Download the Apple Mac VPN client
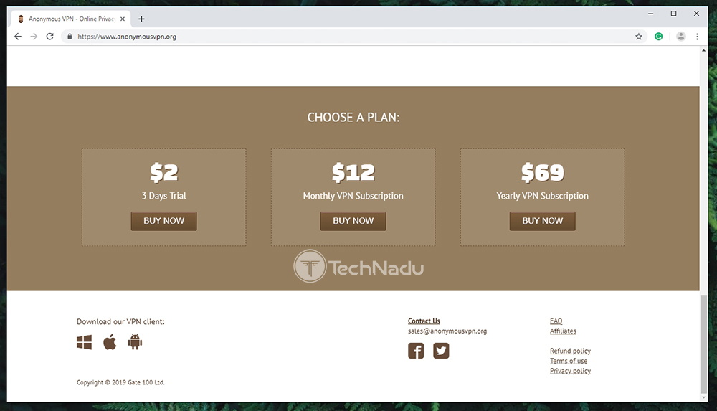 tap(110, 342)
